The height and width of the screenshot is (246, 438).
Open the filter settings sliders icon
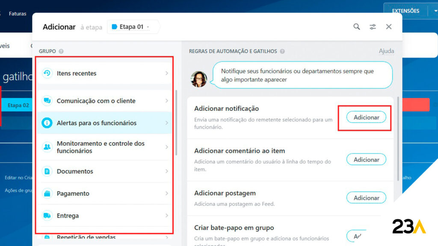(373, 26)
